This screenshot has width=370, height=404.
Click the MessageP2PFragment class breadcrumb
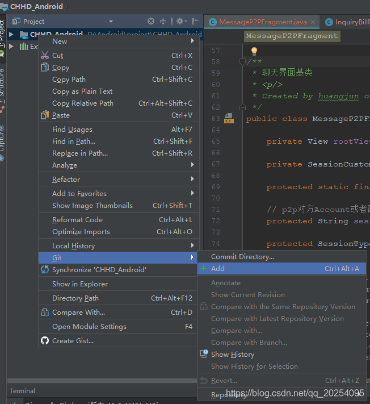292,36
